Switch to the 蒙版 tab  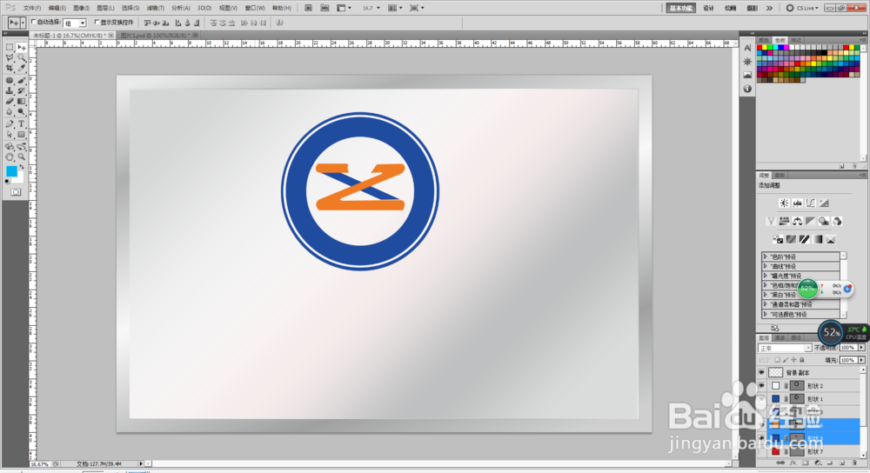(780, 176)
